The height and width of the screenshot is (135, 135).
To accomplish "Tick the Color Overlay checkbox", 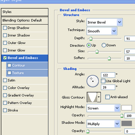I will click(5, 88).
